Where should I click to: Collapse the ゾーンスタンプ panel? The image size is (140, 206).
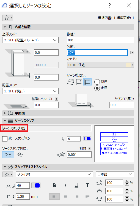(x=5, y=121)
